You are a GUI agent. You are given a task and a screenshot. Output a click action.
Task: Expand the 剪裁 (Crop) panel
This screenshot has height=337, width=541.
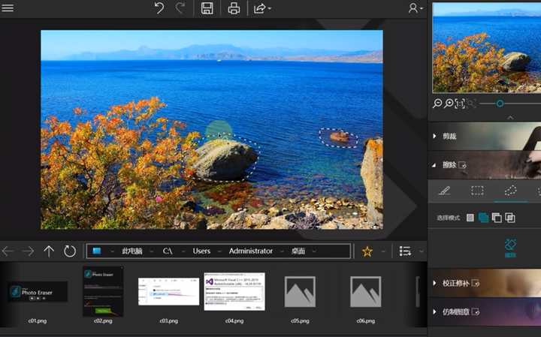449,137
